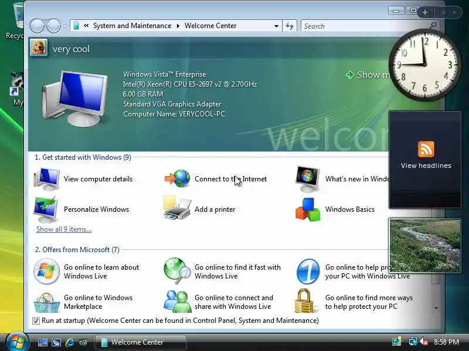Open the protect your PC Windows Live icon
Screen dimensions: 469x351
pos(308,271)
